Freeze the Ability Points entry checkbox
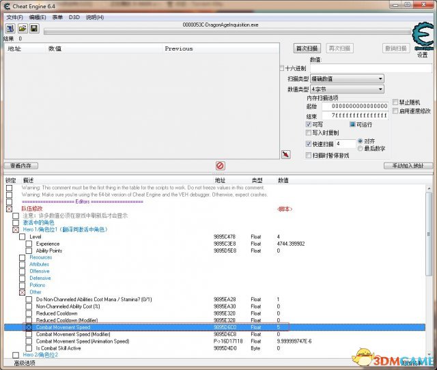This screenshot has width=437, height=370. click(29, 251)
